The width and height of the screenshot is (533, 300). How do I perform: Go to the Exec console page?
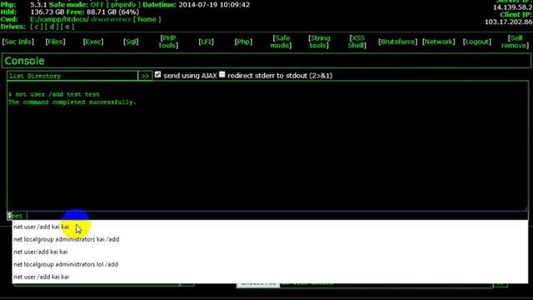(x=93, y=42)
